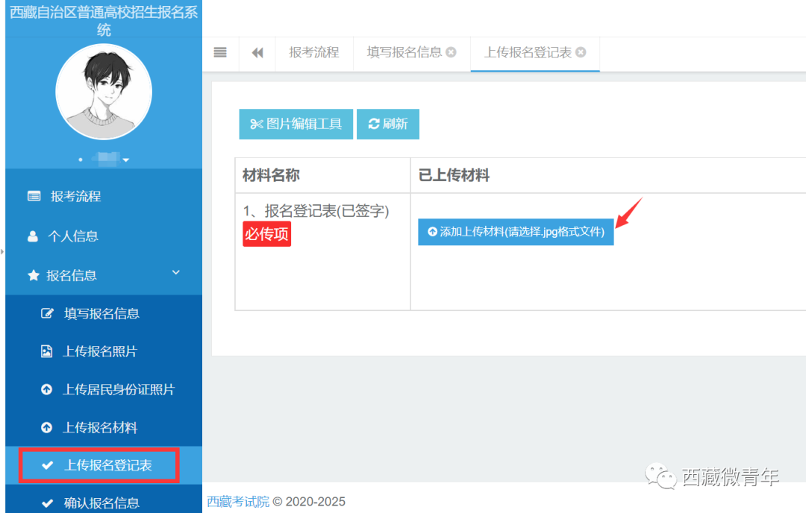Viewport: 806px width, 513px height.
Task: Open the 西藏考试院 footer link
Action: pos(238,502)
